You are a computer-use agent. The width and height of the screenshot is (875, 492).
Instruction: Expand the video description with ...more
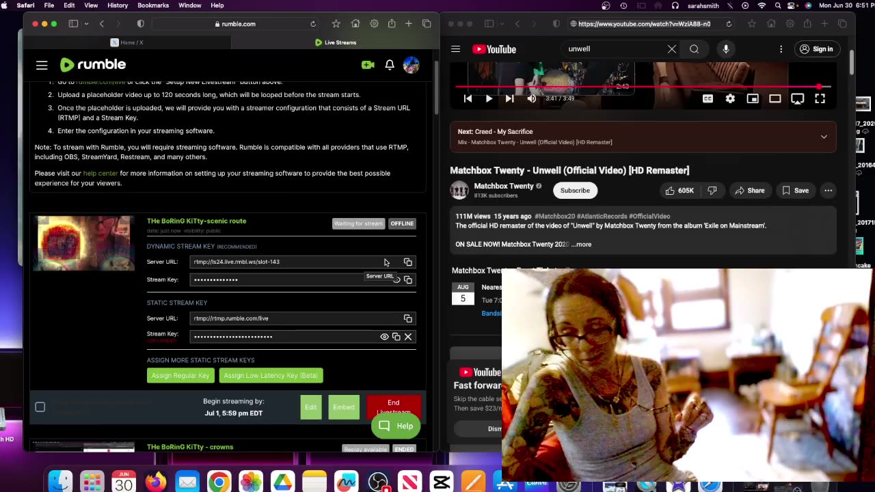582,245
